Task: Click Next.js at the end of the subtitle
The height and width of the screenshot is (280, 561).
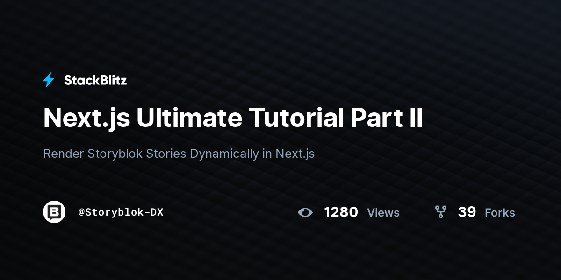Action: coord(295,154)
